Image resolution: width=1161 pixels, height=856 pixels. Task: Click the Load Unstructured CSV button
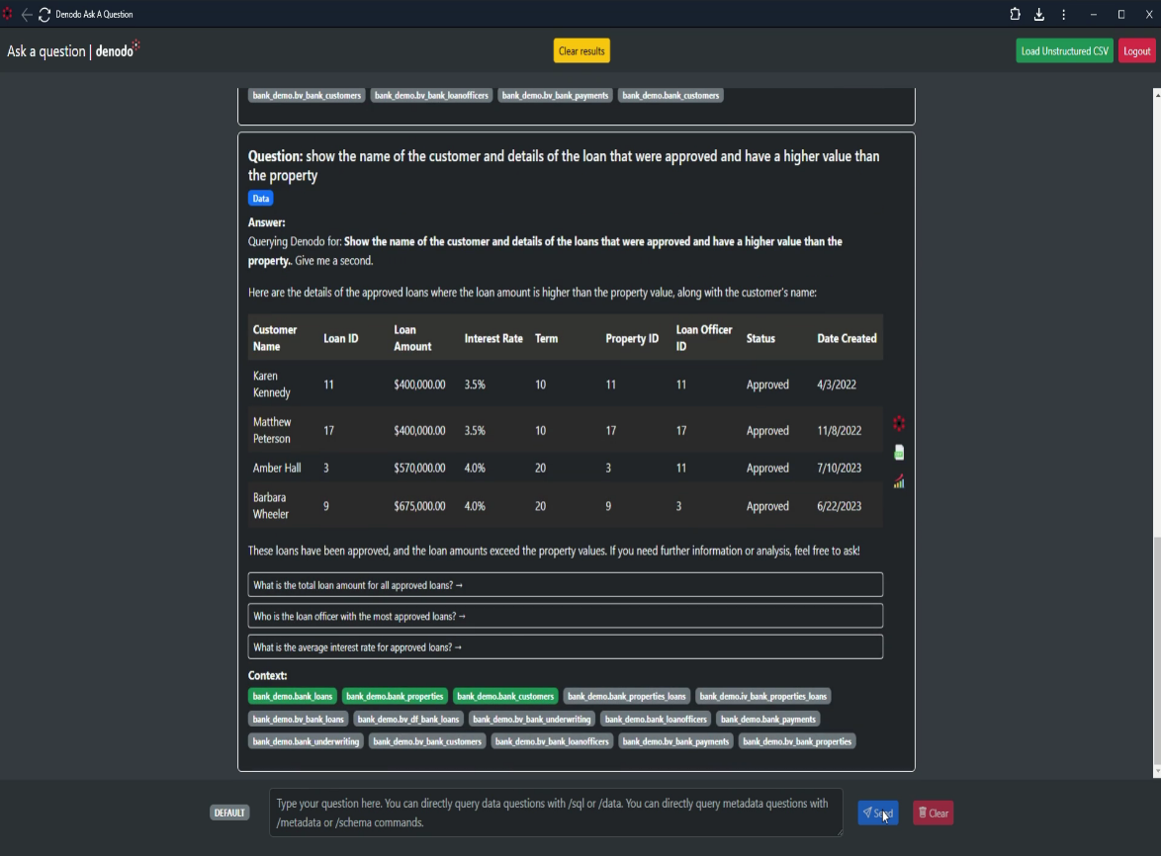pos(1064,51)
